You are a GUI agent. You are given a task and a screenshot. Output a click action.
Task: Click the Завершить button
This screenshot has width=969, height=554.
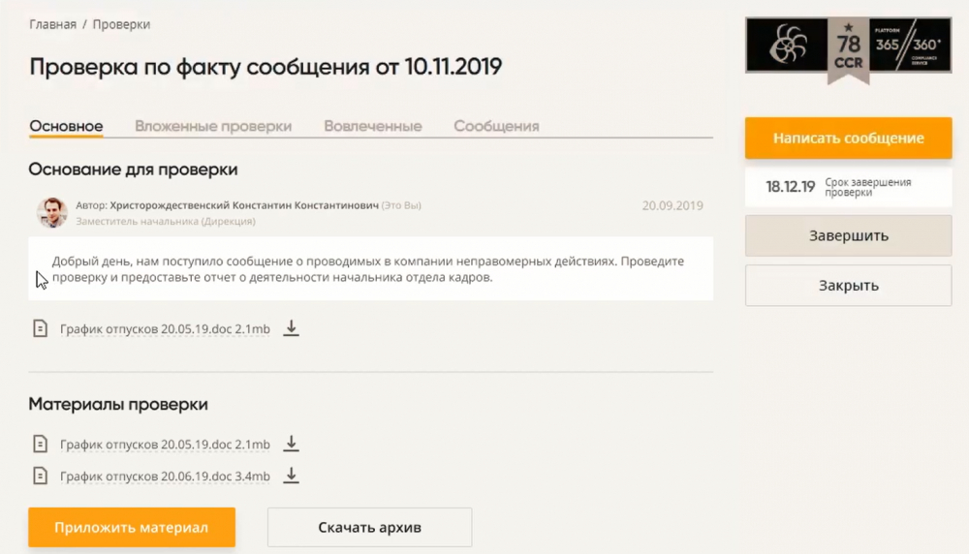(848, 235)
